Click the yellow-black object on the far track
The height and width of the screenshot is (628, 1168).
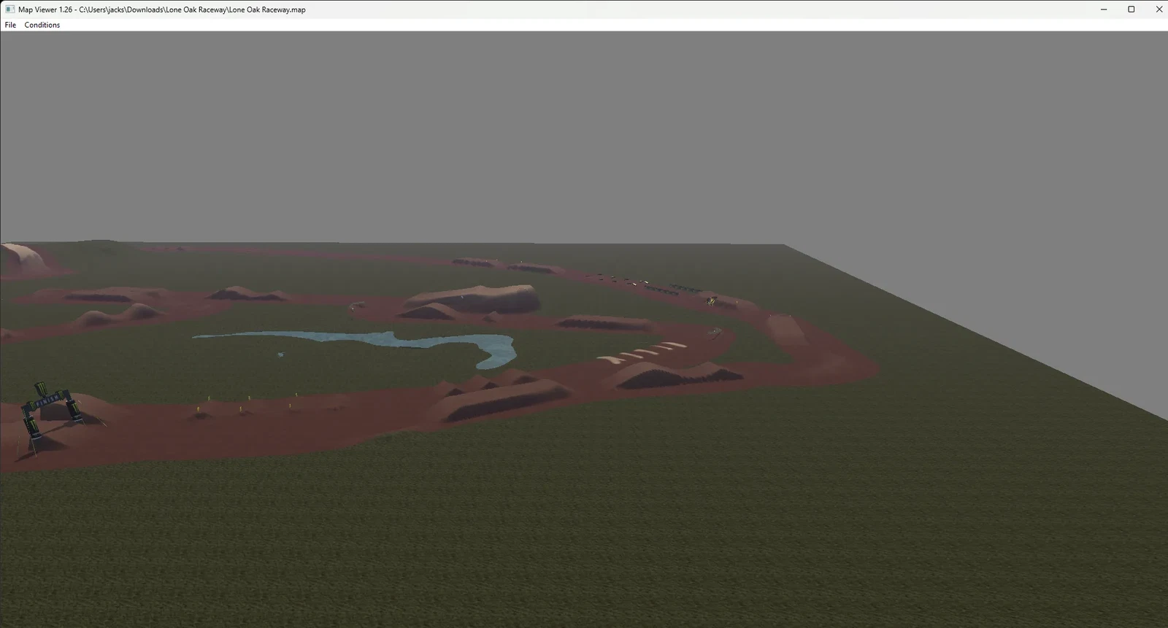(x=710, y=299)
